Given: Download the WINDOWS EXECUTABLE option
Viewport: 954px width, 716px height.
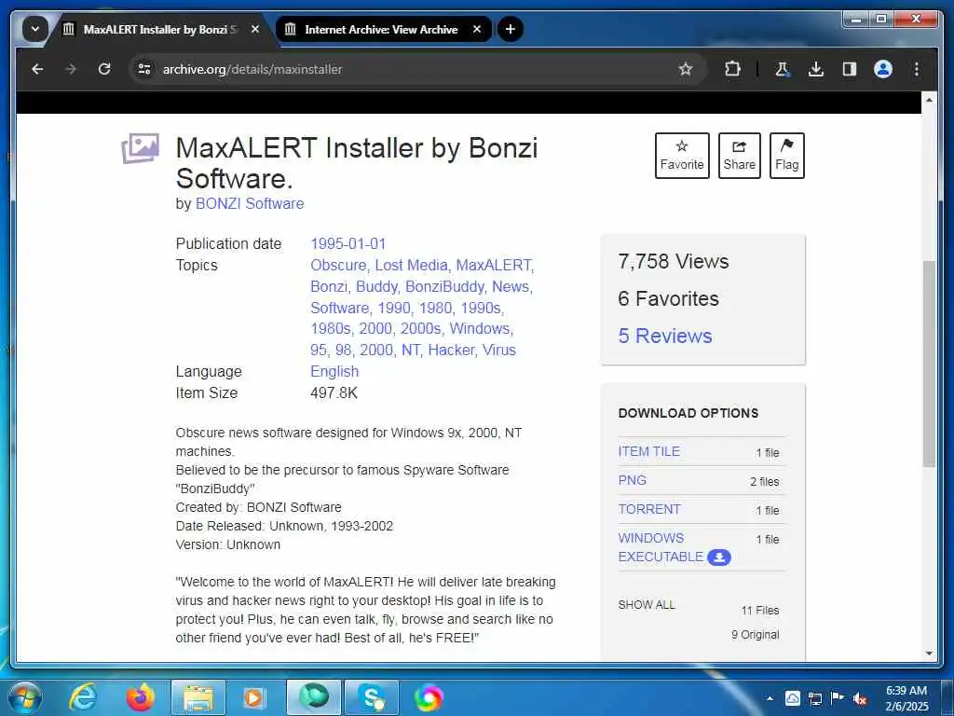Looking at the screenshot, I should [661, 547].
